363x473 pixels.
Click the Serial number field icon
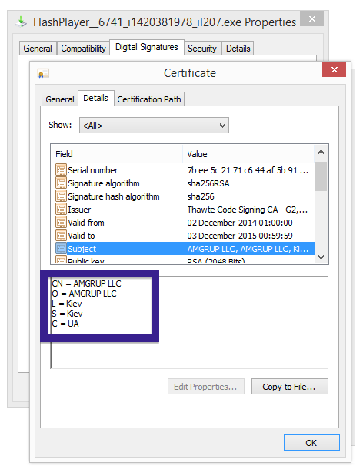click(61, 170)
